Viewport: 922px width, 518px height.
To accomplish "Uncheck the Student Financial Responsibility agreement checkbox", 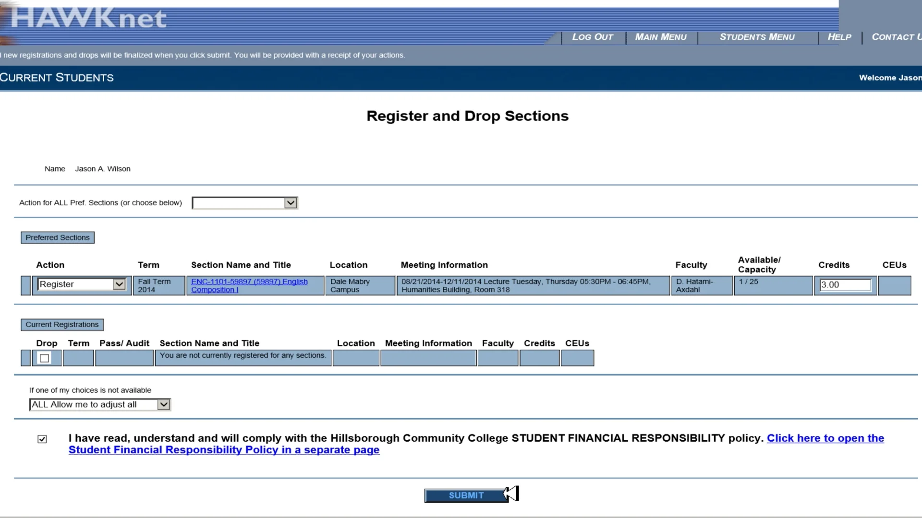I will pos(42,439).
